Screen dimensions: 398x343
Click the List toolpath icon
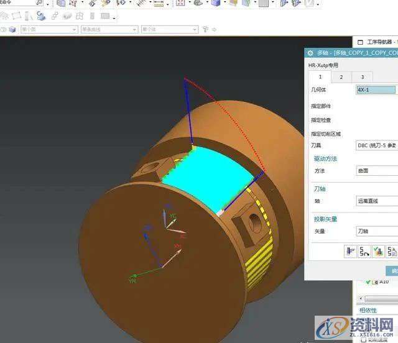click(392, 251)
